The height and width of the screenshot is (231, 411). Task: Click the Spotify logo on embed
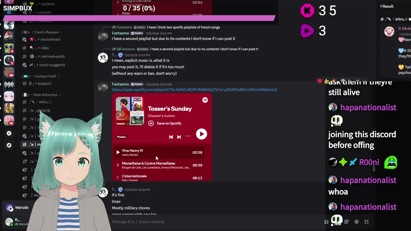pos(205,100)
